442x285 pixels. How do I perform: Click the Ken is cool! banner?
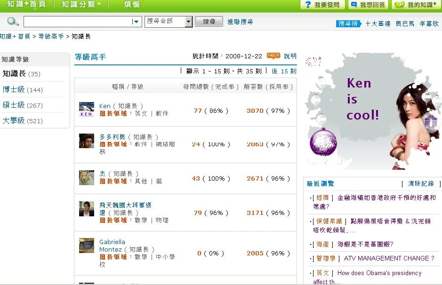[x=373, y=111]
